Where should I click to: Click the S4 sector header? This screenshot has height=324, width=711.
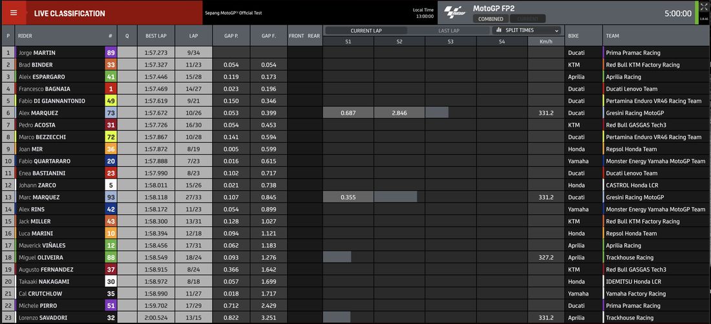[x=502, y=41]
